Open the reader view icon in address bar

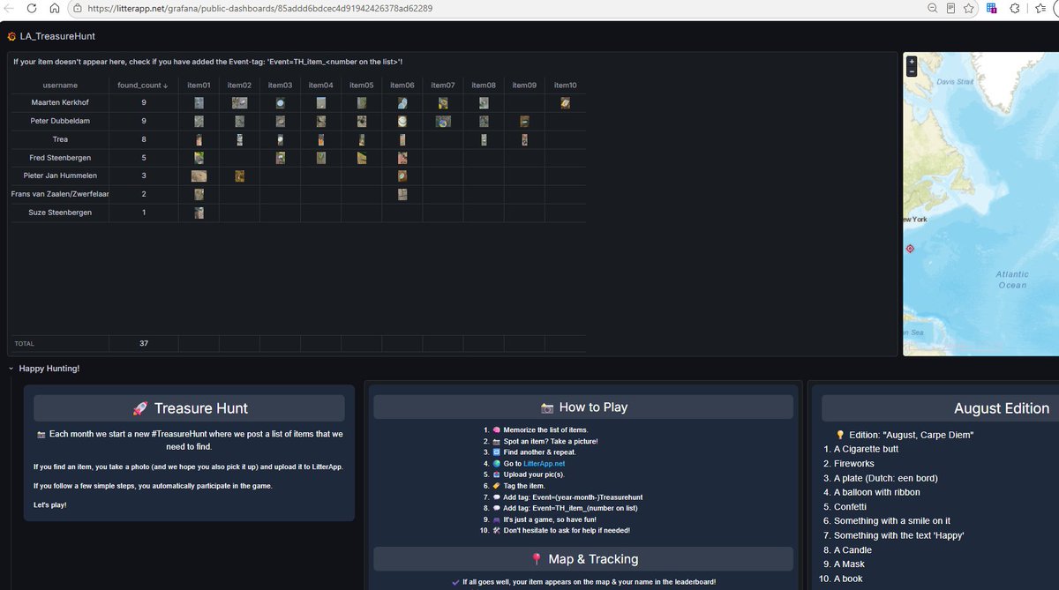click(950, 8)
